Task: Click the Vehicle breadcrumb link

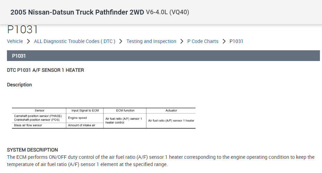Action: 15,41
